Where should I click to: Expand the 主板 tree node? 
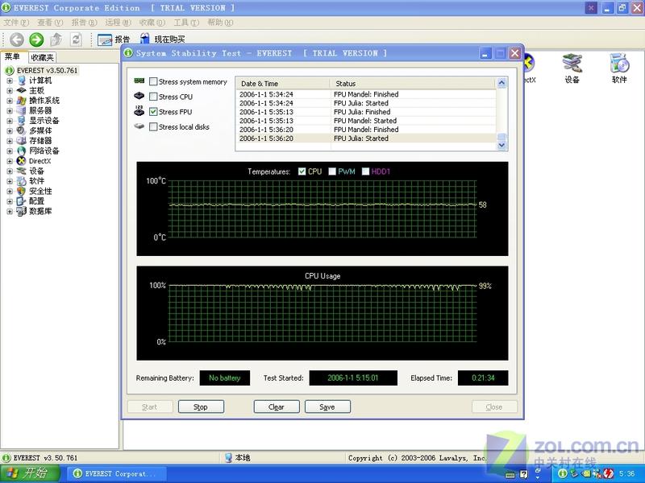coord(10,90)
